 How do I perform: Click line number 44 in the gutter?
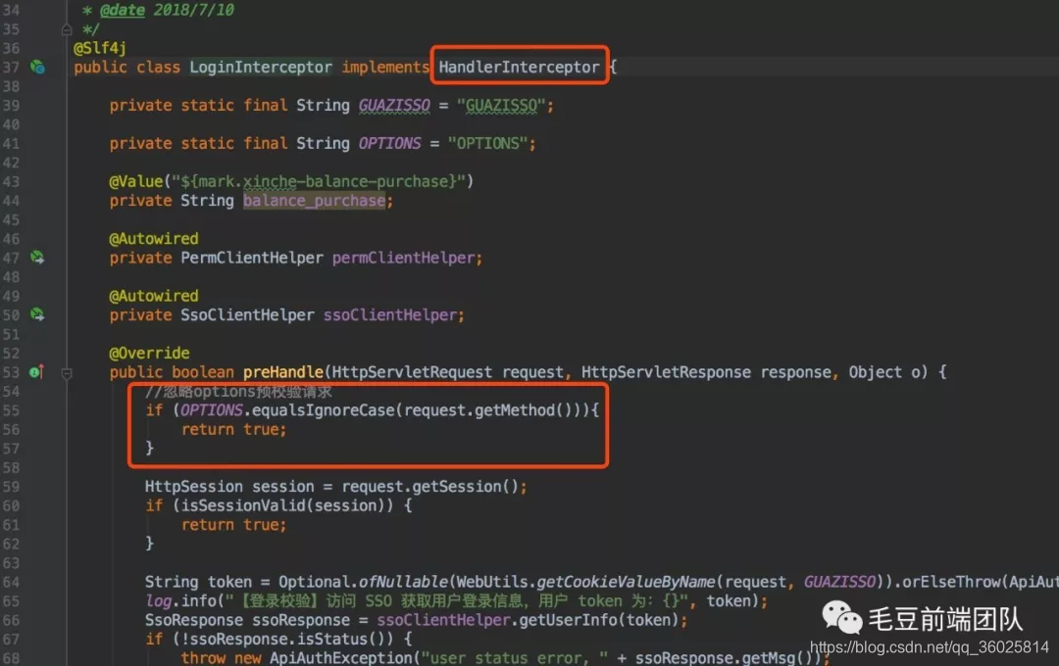click(x=12, y=201)
